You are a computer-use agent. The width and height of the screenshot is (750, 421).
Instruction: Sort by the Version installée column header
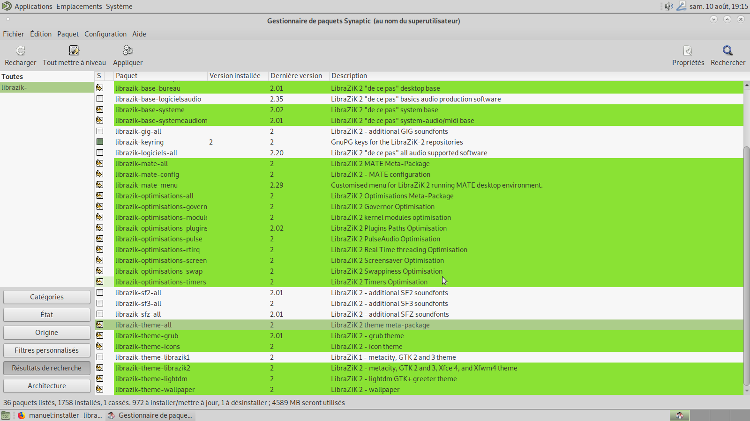[x=238, y=76]
